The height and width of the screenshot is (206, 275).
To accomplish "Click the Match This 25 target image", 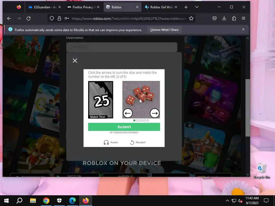I will click(100, 100).
